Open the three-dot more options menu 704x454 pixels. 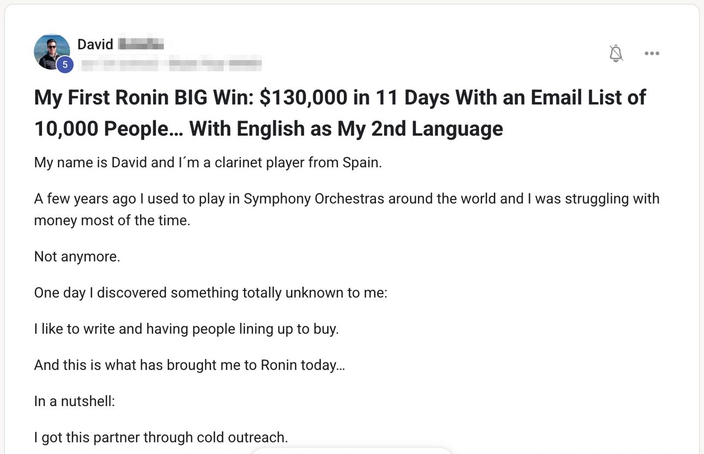click(652, 53)
